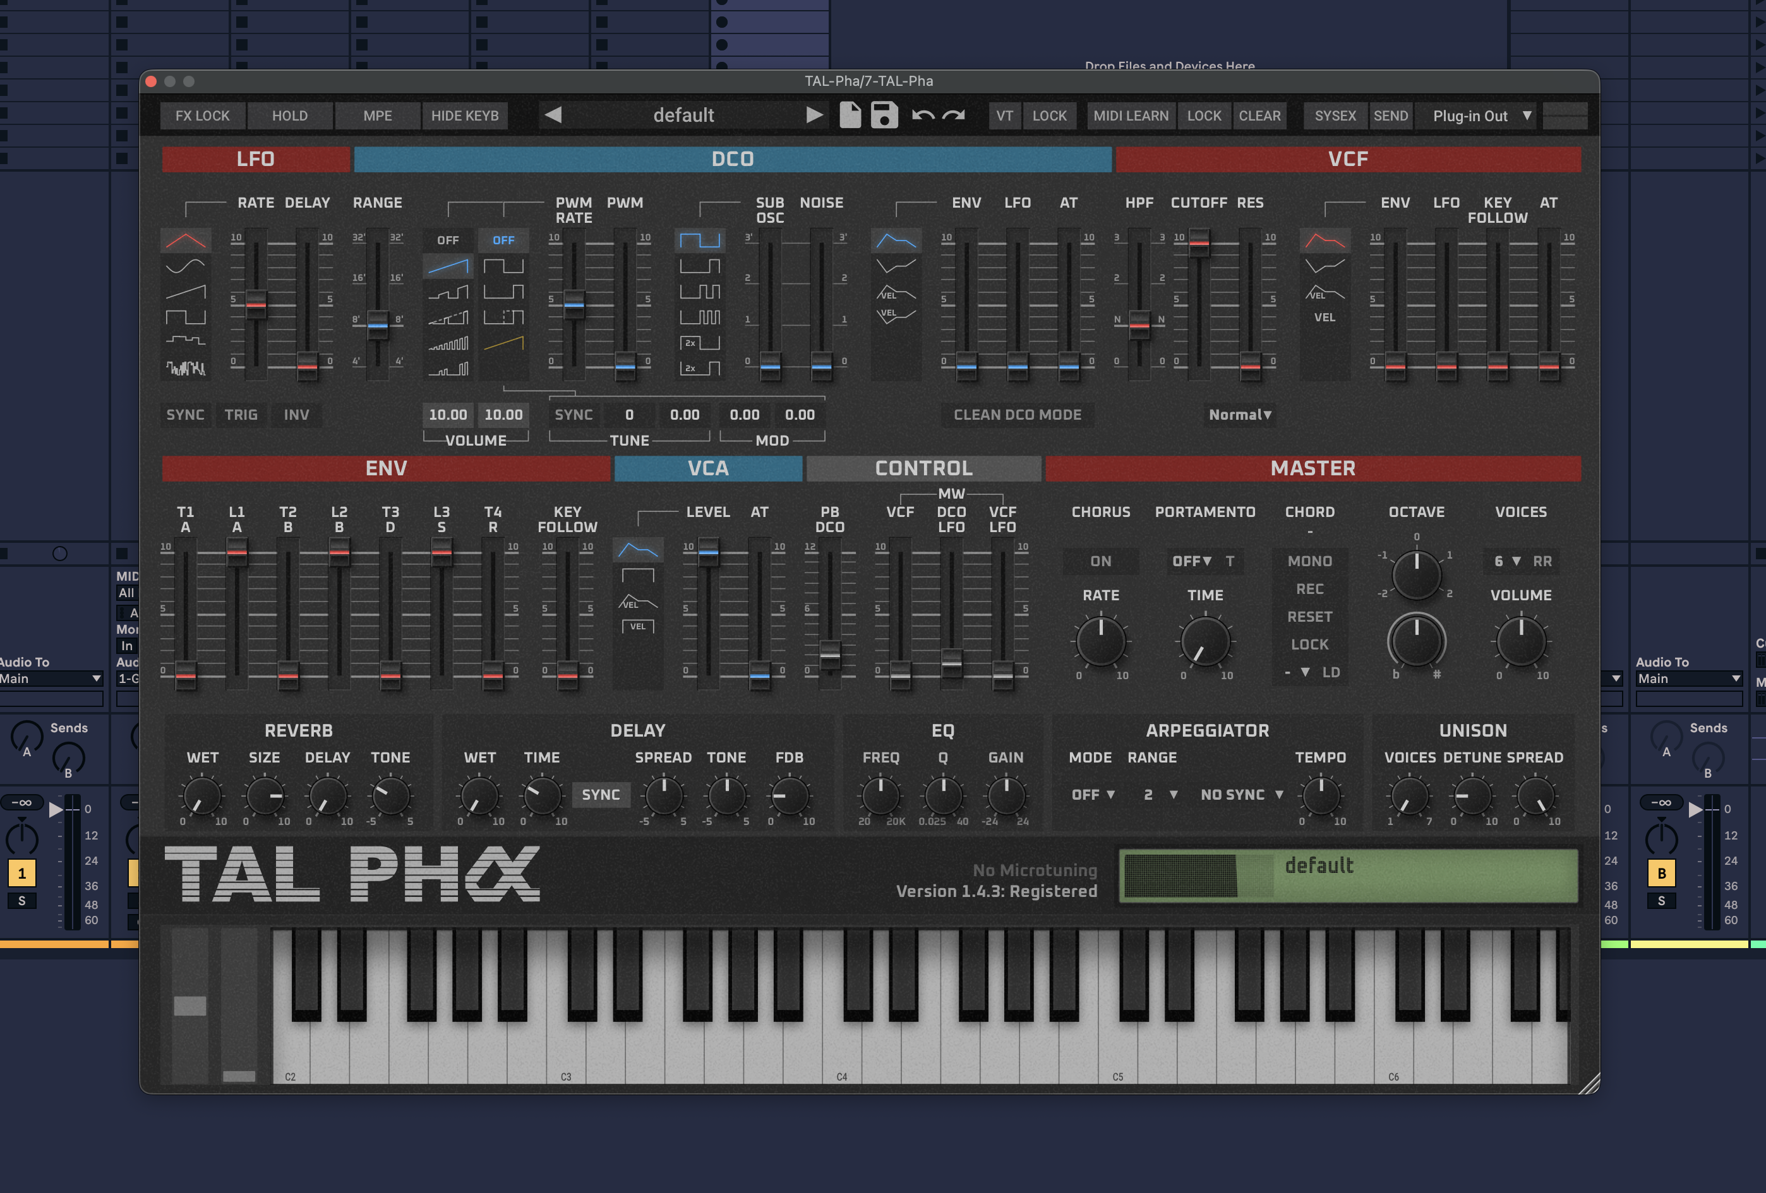Select the VCF envelope normal shape icon
This screenshot has width=1766, height=1193.
[x=1324, y=240]
